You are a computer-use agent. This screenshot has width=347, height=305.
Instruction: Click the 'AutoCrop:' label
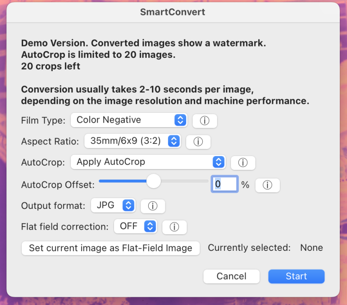[x=43, y=162]
